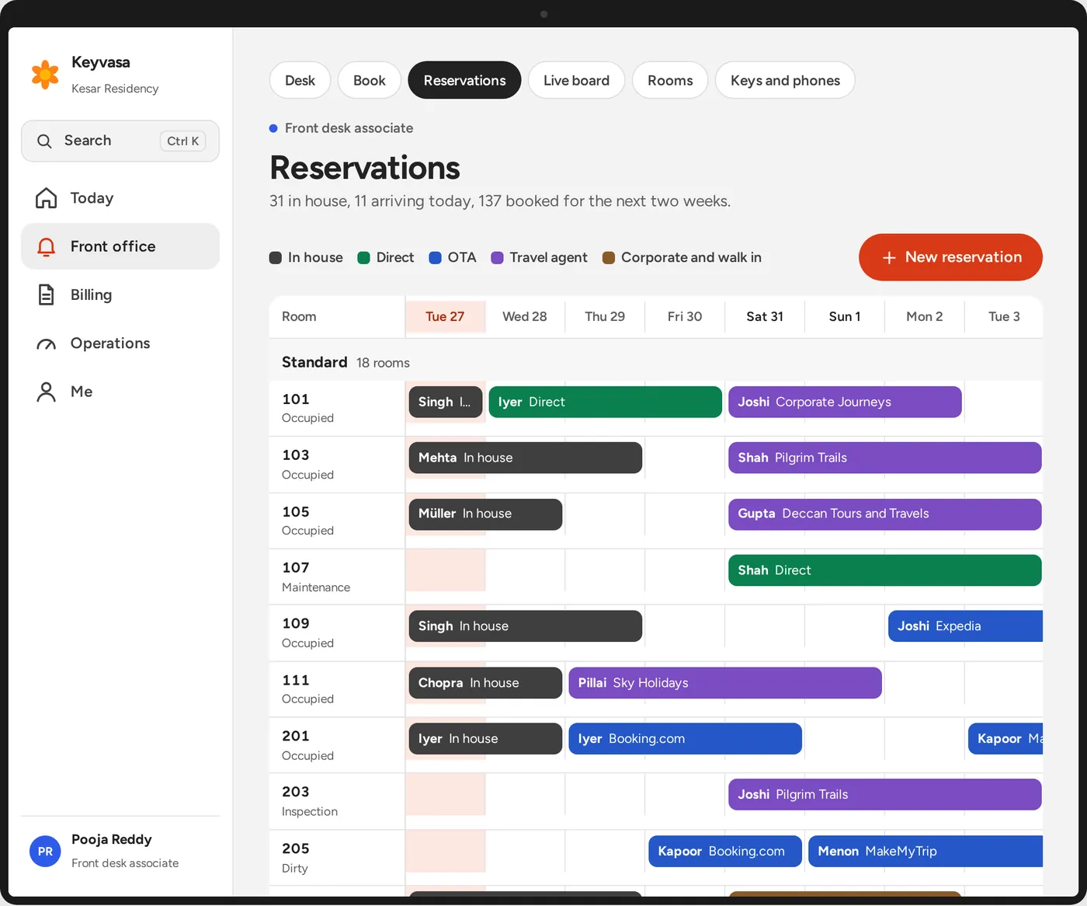Click the blue OTA legend swatch
Screen dimensions: 1087x906
pyautogui.click(x=435, y=258)
